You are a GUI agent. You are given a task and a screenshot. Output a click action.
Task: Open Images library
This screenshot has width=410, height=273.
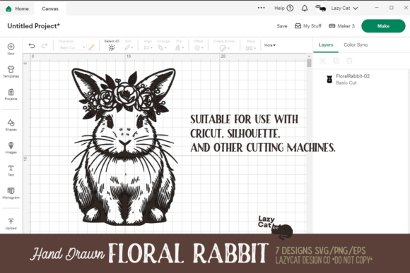coord(11,147)
